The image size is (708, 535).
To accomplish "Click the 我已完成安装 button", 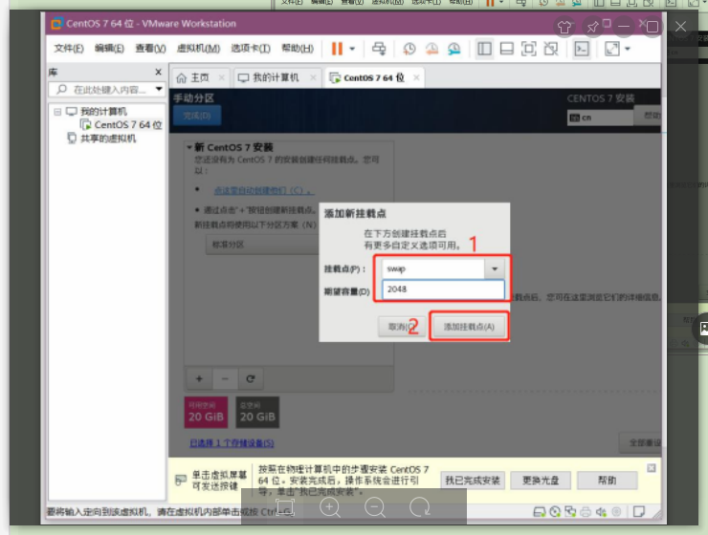I will click(x=473, y=481).
